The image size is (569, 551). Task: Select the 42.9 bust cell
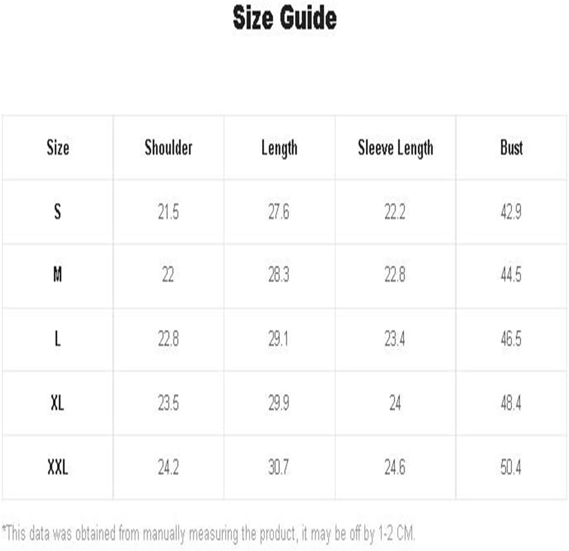511,212
